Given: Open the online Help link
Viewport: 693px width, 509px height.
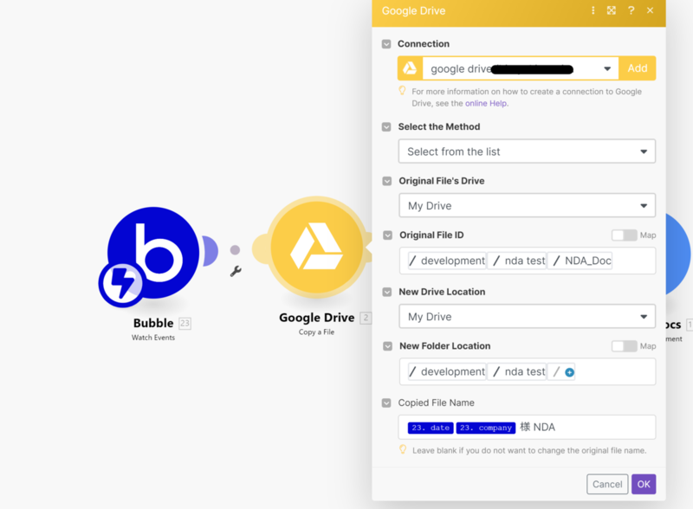Looking at the screenshot, I should 486,103.
